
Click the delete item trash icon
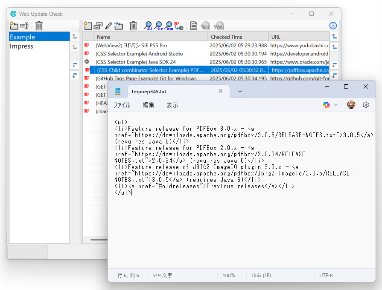133,26
